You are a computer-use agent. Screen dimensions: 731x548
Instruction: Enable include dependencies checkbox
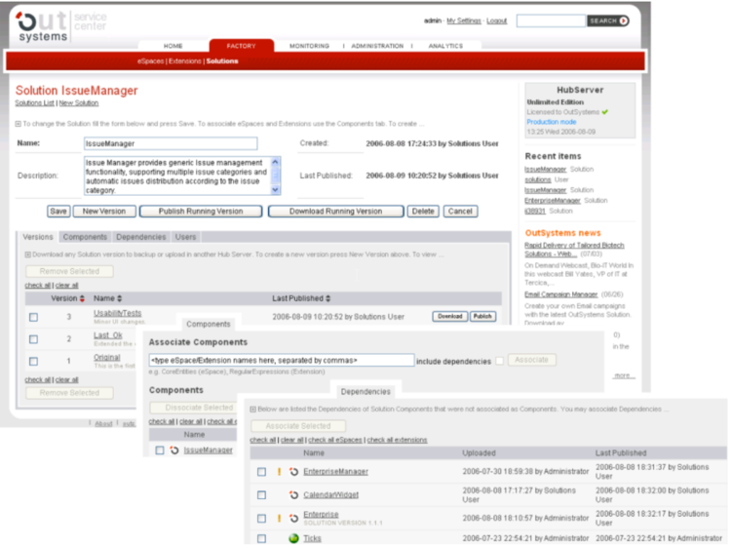(x=500, y=361)
